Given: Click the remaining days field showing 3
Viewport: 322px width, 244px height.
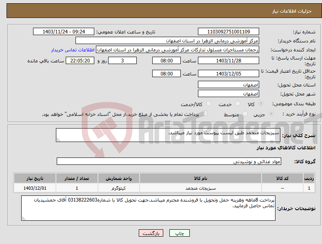Looking at the screenshot, I should pyautogui.click(x=122, y=60).
